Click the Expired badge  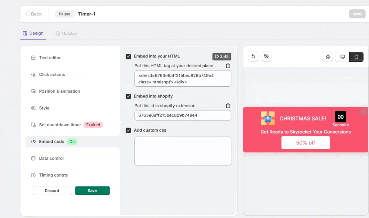point(93,125)
